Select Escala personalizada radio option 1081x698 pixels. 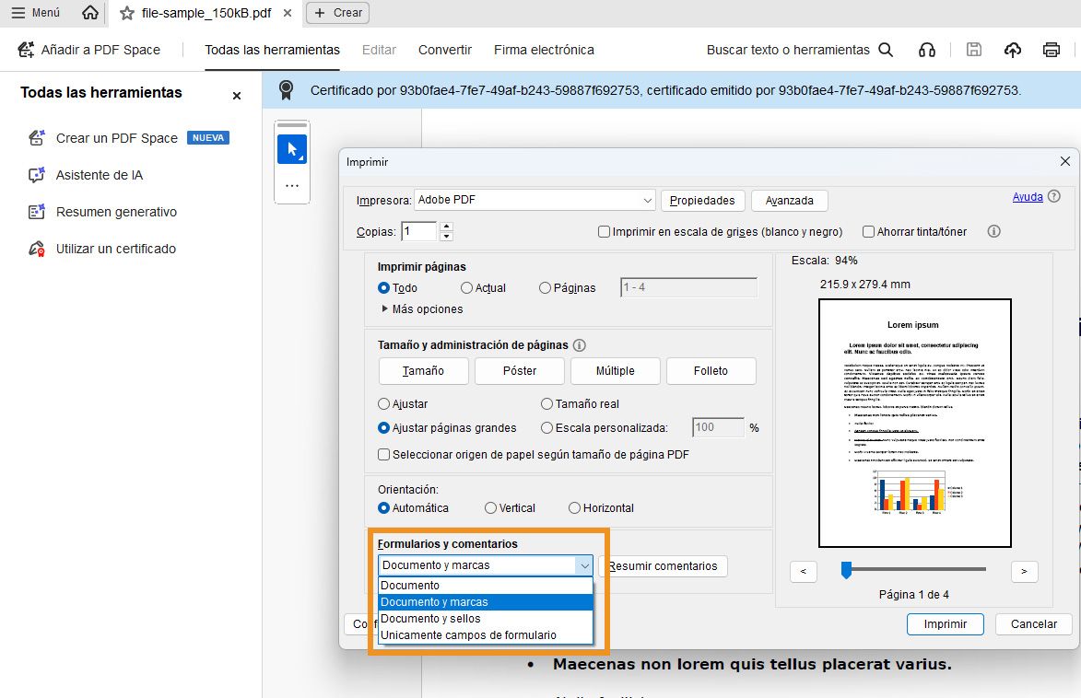pyautogui.click(x=546, y=428)
